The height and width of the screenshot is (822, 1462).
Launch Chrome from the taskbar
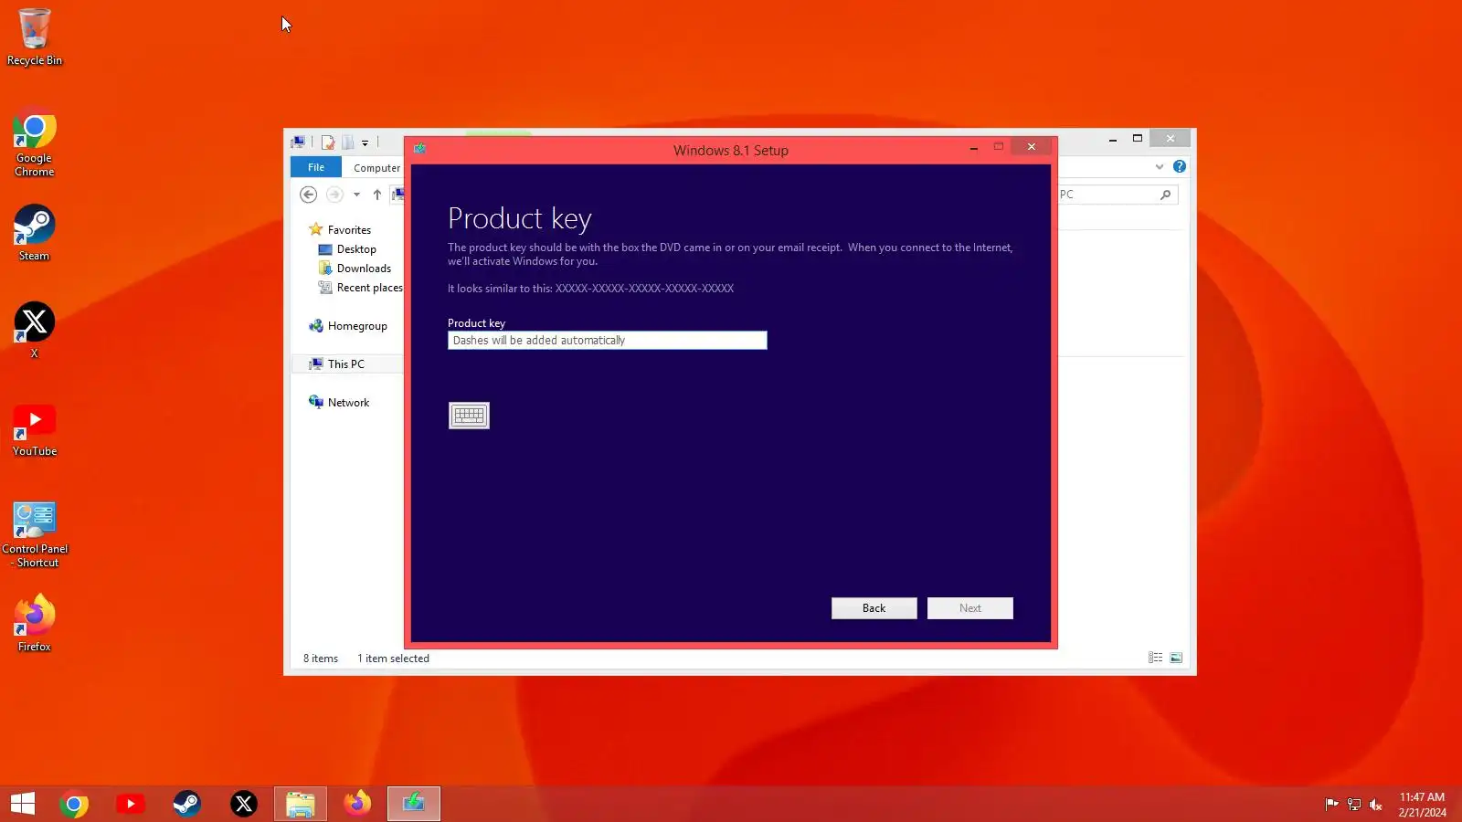74,804
